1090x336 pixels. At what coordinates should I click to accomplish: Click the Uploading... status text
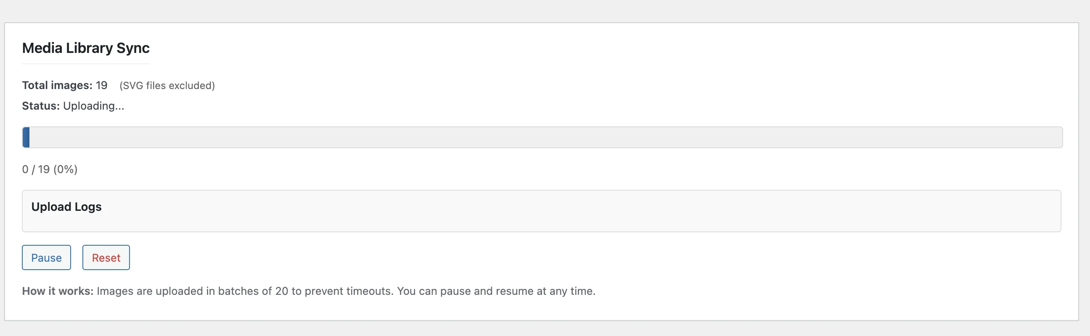click(x=93, y=106)
